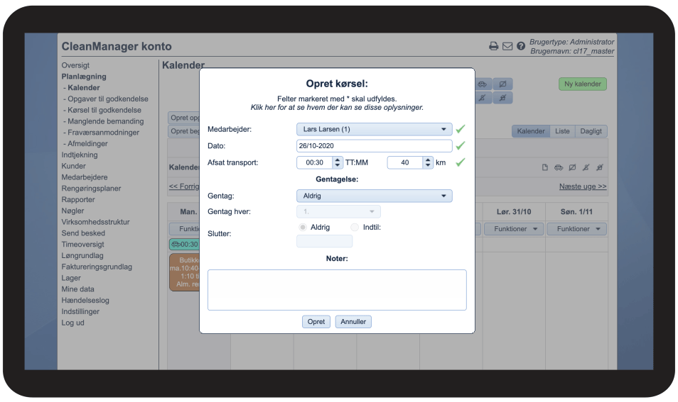Switch to the Dagligt view tab
678x402 pixels.
(591, 131)
